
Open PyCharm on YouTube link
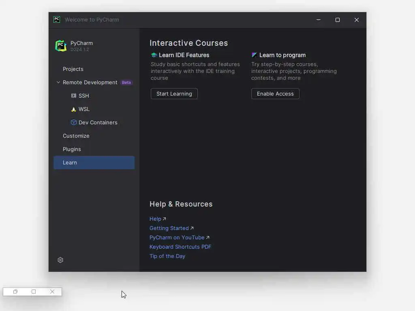[x=177, y=237]
